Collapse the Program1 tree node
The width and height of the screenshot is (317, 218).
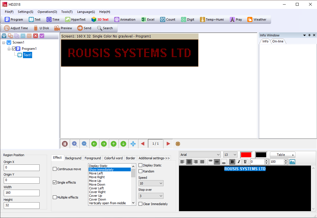point(9,49)
